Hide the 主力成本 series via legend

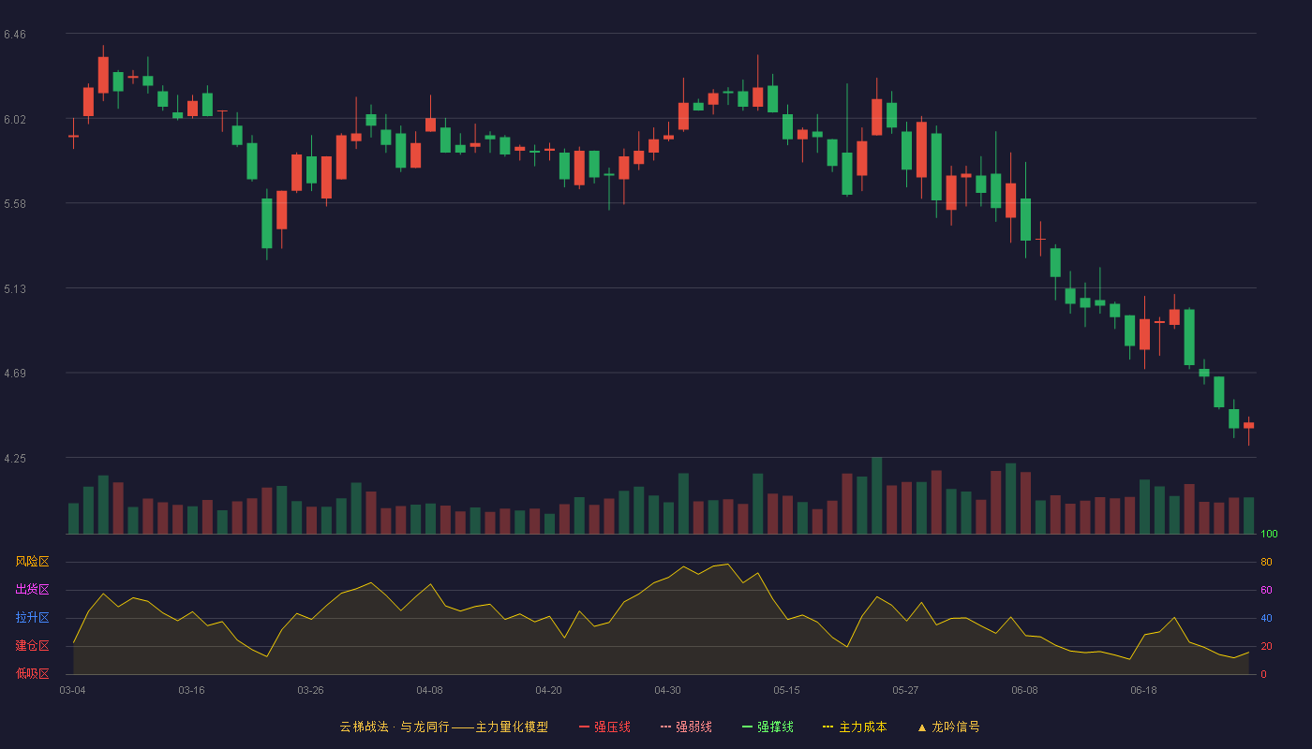tap(855, 727)
